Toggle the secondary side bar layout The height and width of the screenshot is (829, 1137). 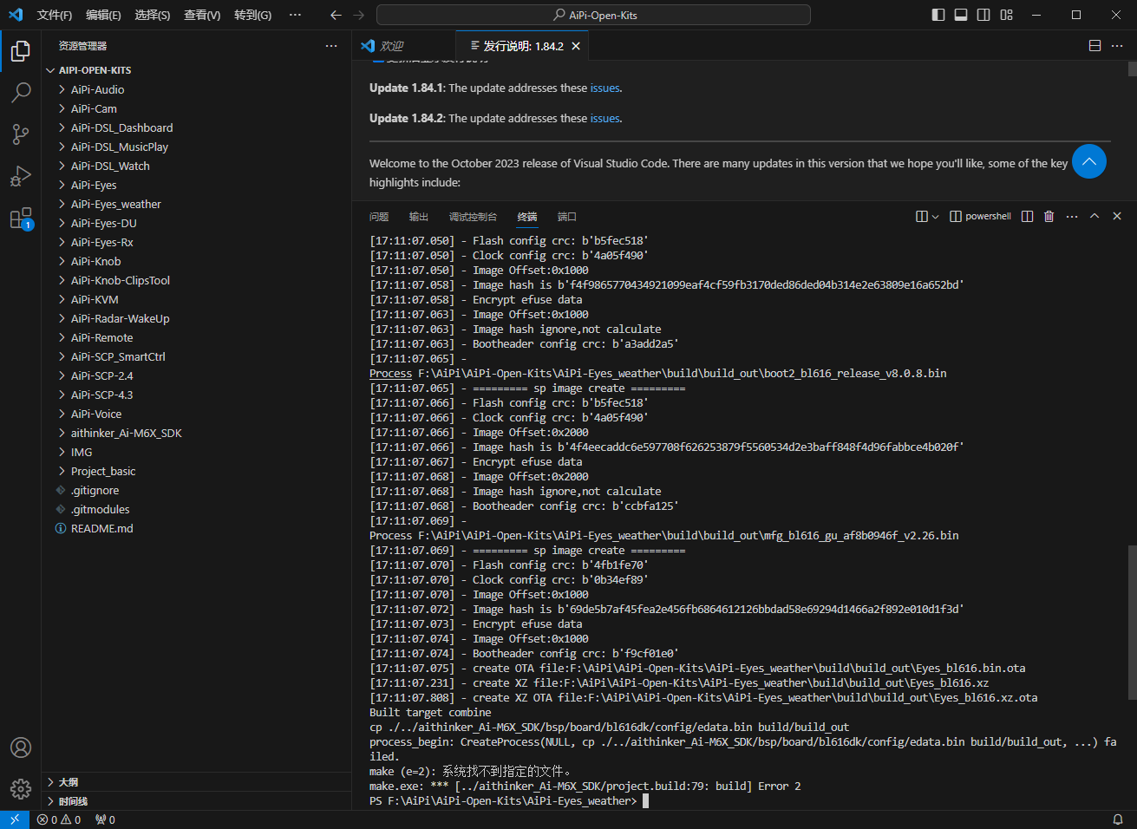coord(983,15)
